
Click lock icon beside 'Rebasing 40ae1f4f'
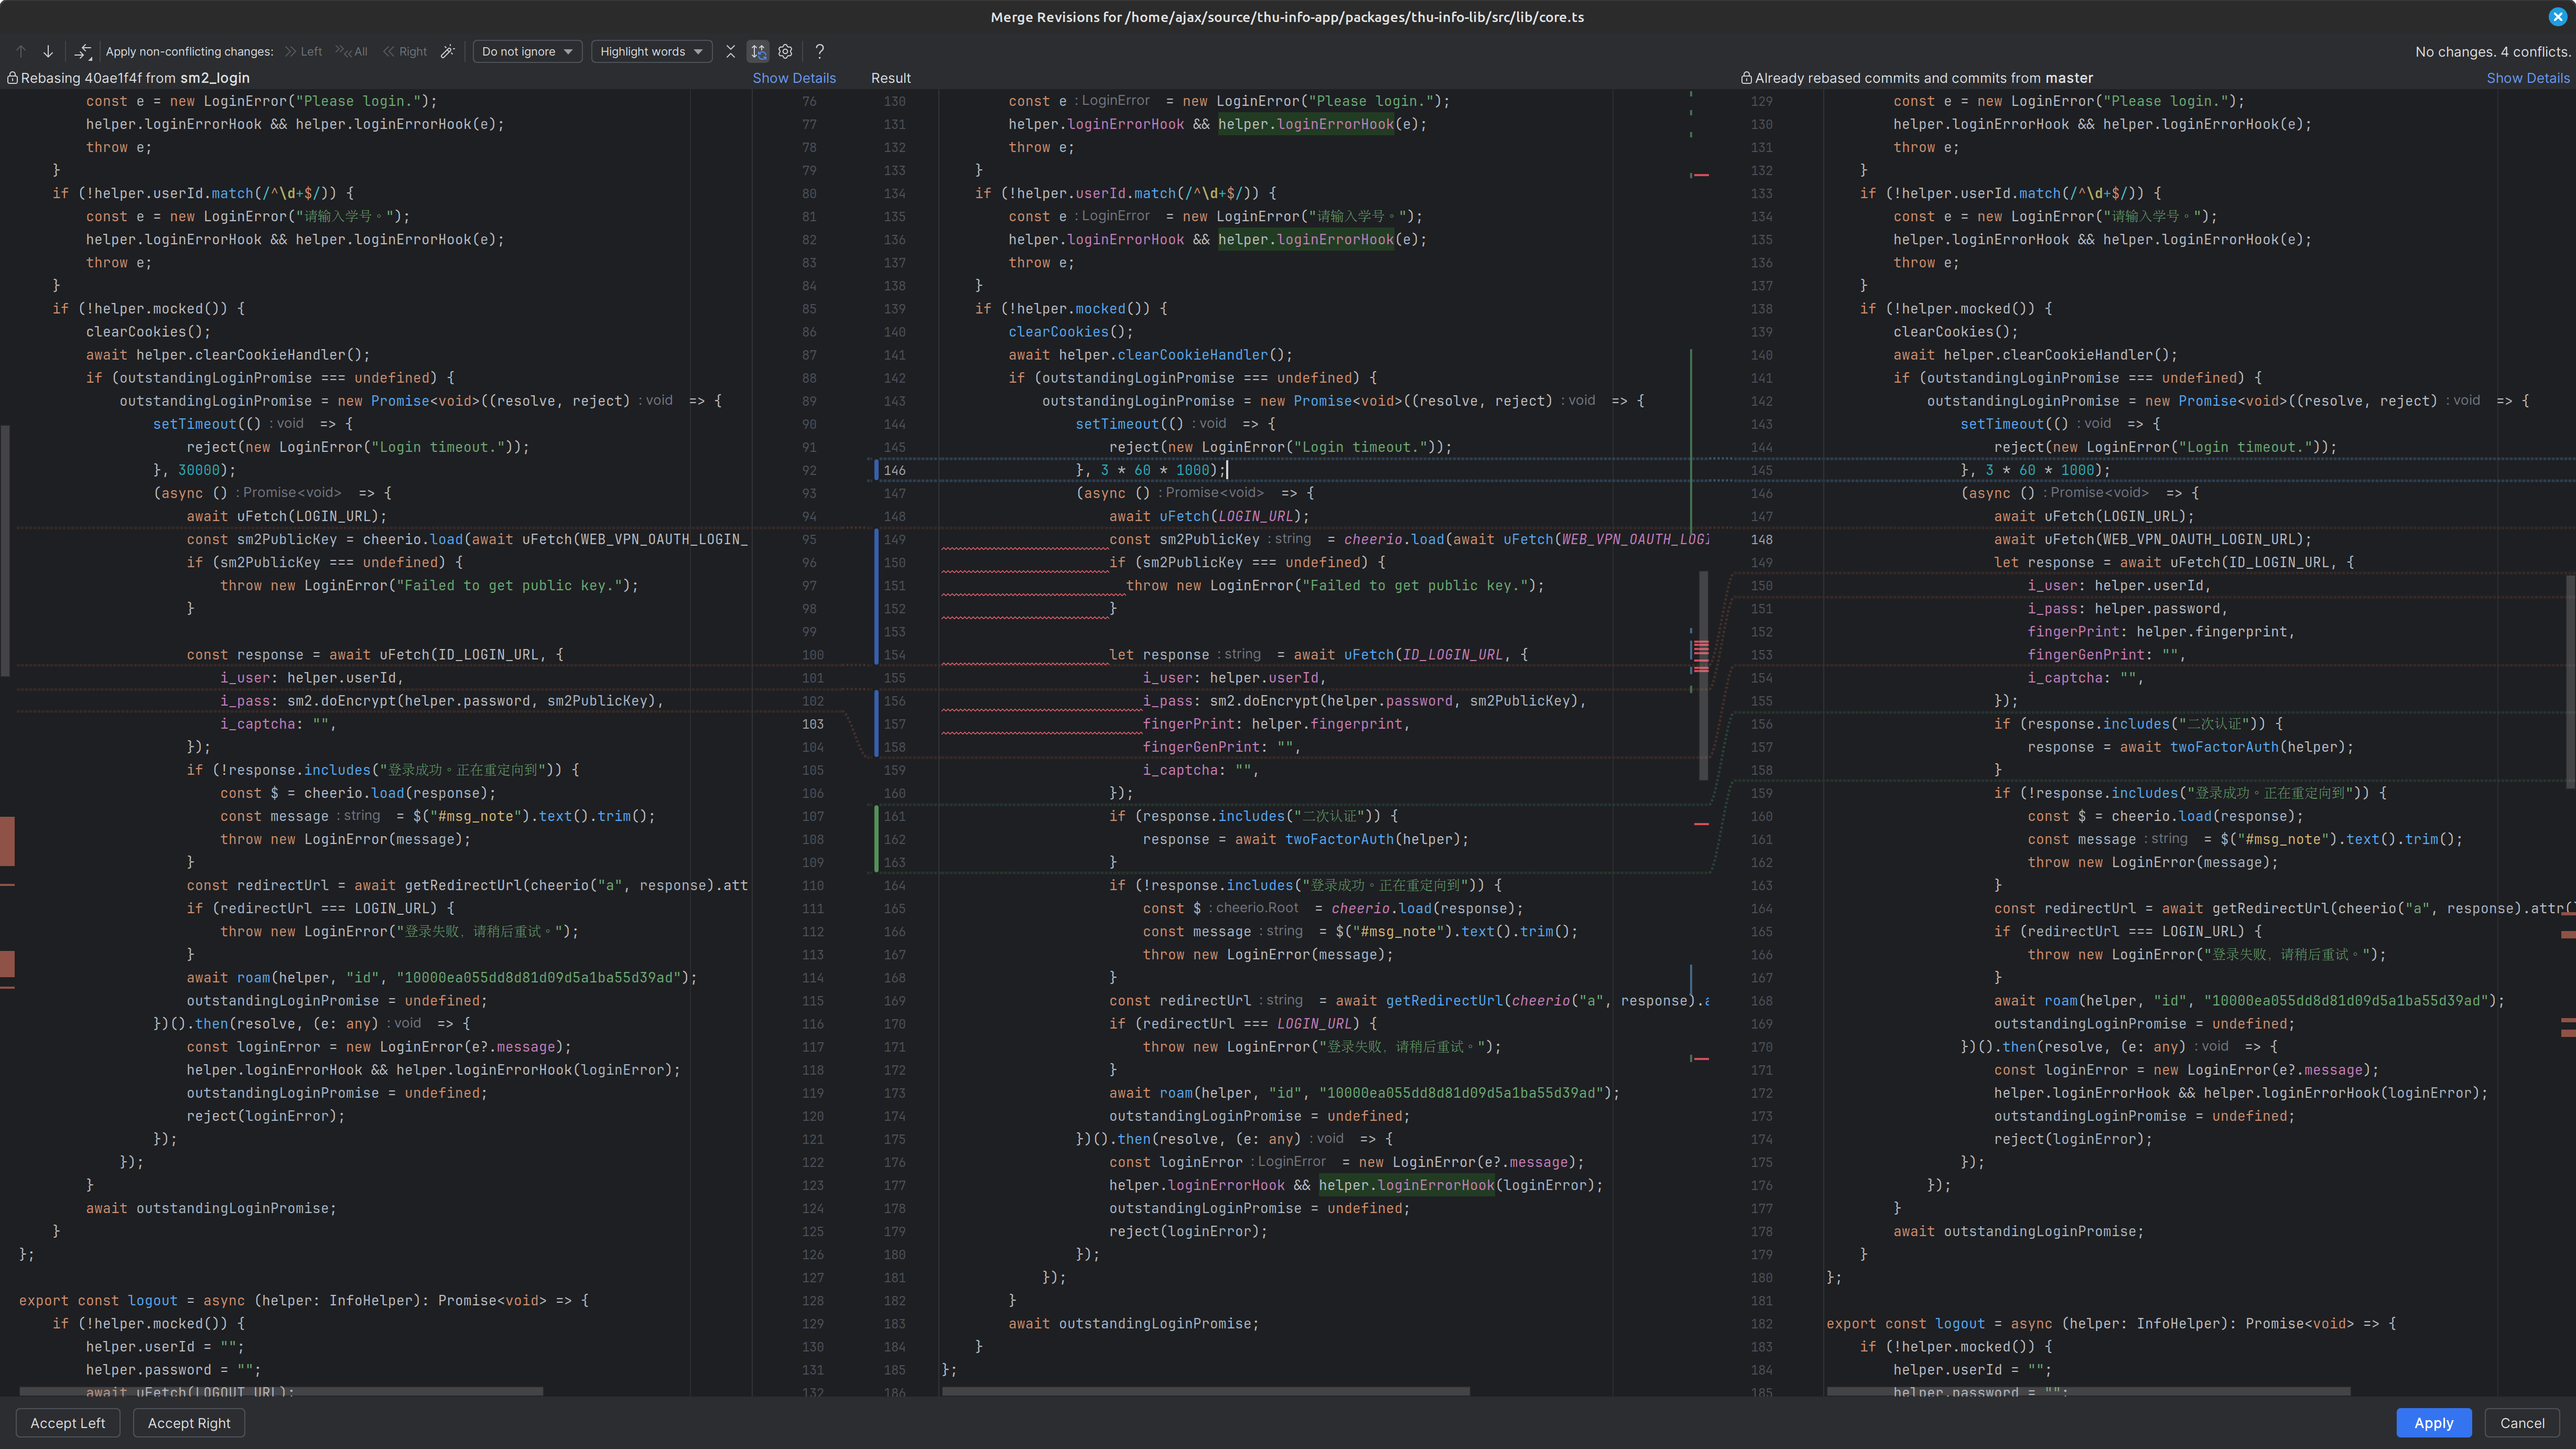pyautogui.click(x=12, y=78)
